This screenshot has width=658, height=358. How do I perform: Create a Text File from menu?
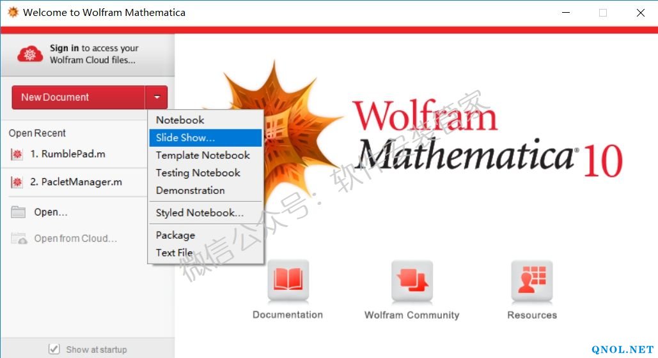[174, 253]
